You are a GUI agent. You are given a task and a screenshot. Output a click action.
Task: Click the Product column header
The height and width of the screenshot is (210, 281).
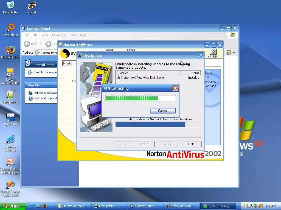point(147,73)
